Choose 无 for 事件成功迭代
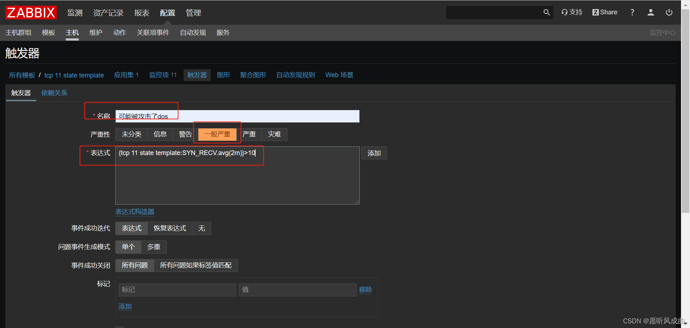This screenshot has height=328, width=690. click(x=202, y=228)
